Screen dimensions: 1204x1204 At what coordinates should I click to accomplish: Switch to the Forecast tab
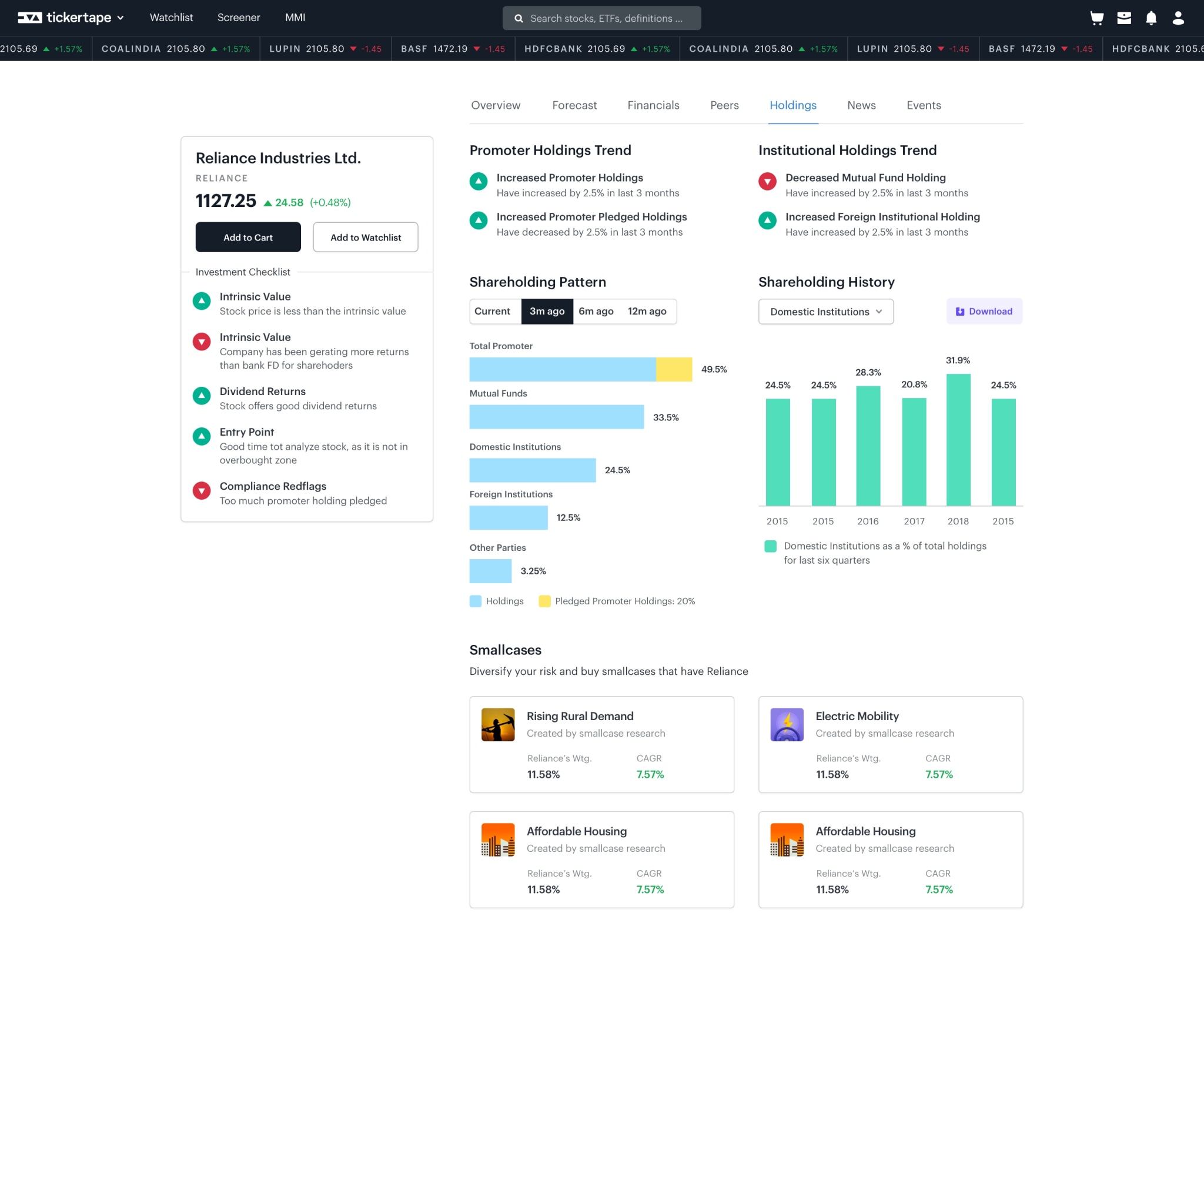click(574, 105)
